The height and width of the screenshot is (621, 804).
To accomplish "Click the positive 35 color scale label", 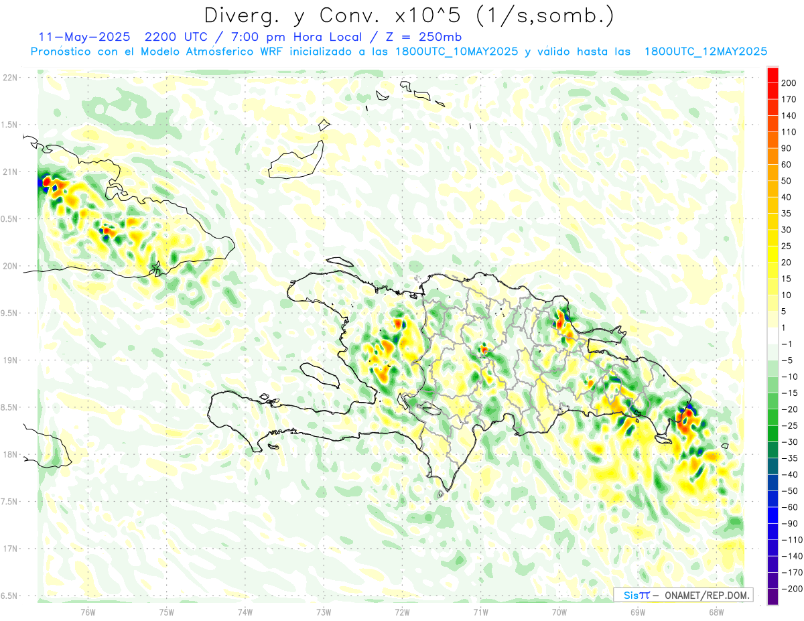I will [x=787, y=214].
